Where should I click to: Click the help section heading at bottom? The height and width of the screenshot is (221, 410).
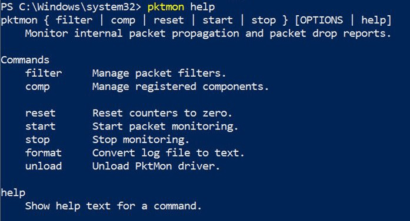(x=13, y=193)
